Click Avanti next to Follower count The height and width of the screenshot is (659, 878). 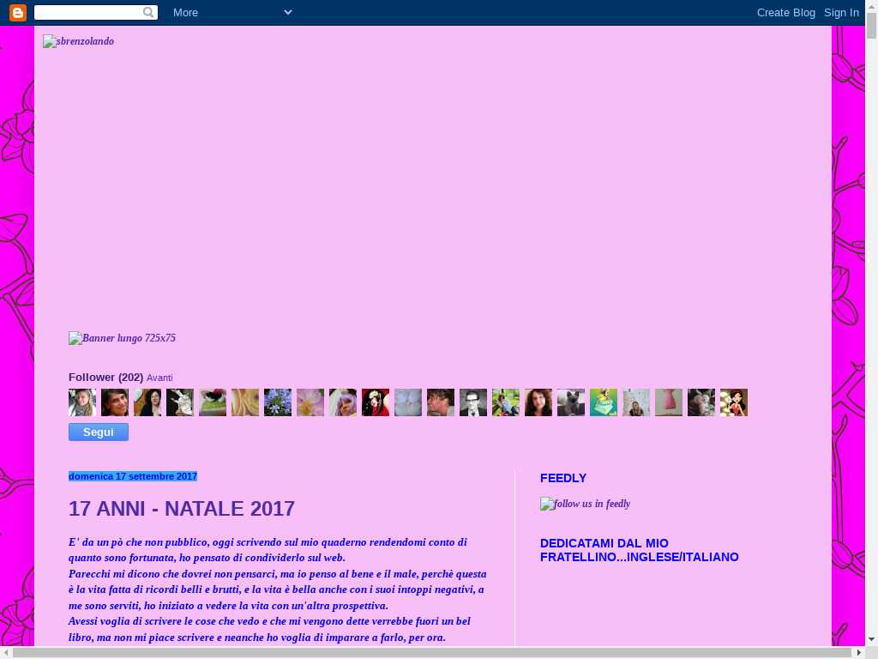coord(159,378)
